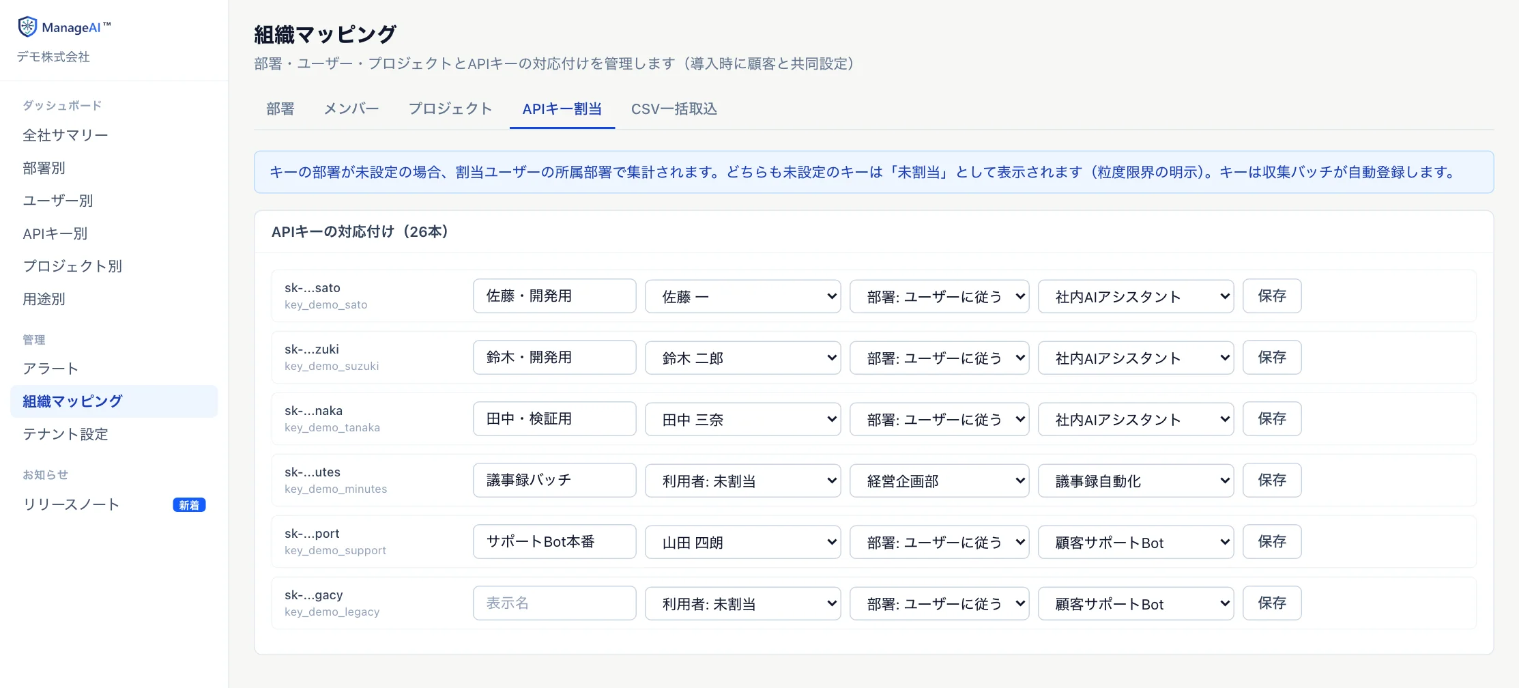This screenshot has width=1519, height=688.
Task: Click the ManageAI shield logo icon
Action: tap(27, 27)
